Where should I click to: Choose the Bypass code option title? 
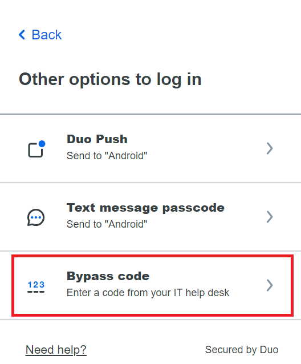tap(108, 276)
